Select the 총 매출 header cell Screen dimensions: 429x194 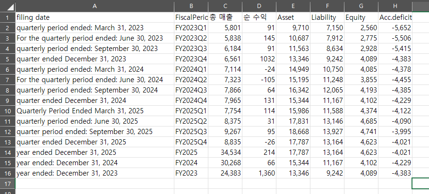coord(225,17)
